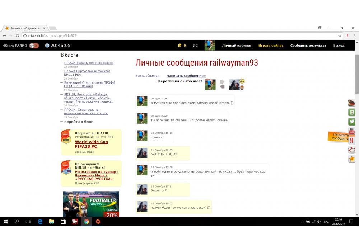Screen dimensions: 359x251
Task: Click the lifebuoy help sidebar icon
Action: (x=352, y=150)
